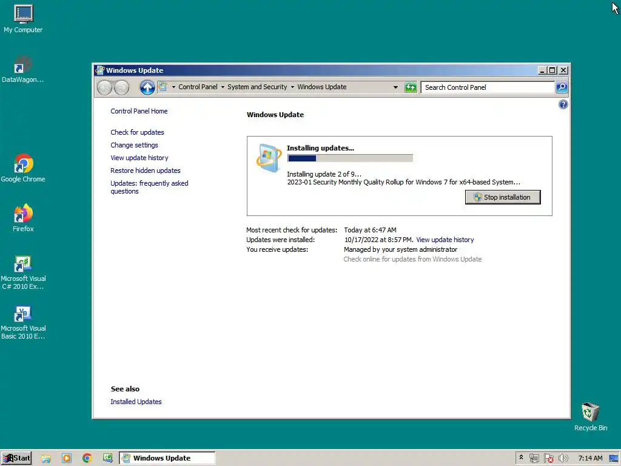Open the Action Center flag icon
The image size is (621, 466).
[548, 458]
